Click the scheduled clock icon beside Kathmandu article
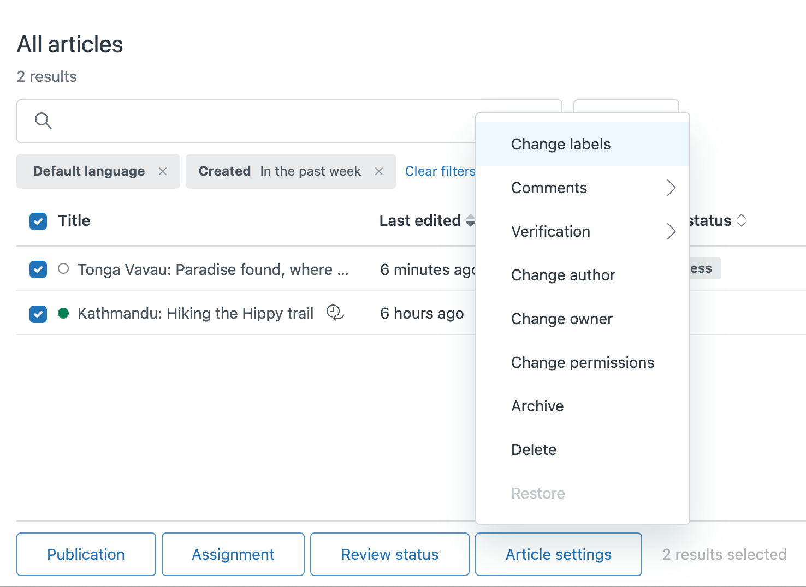 [335, 313]
